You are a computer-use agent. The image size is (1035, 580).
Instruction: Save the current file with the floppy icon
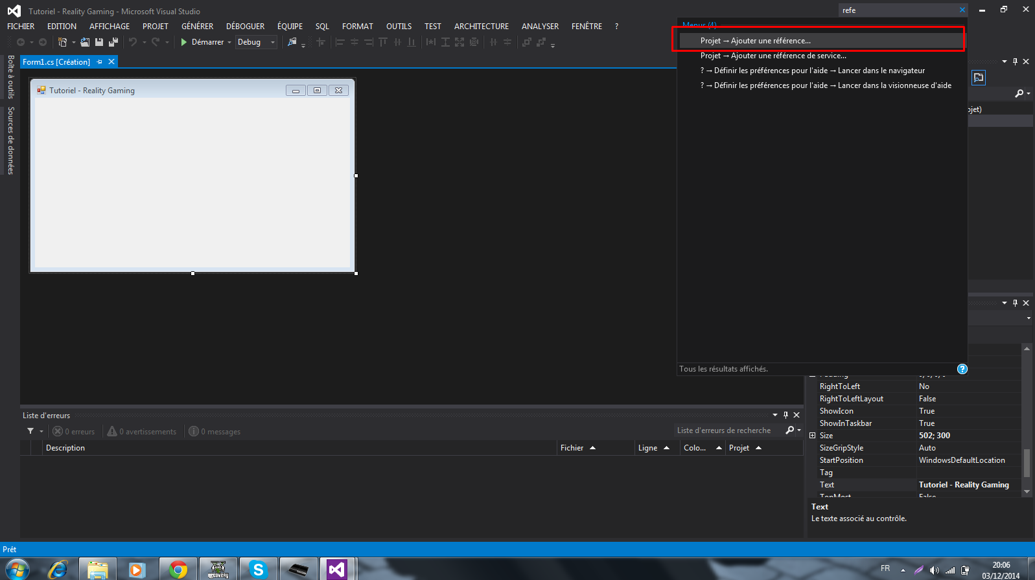pos(99,42)
